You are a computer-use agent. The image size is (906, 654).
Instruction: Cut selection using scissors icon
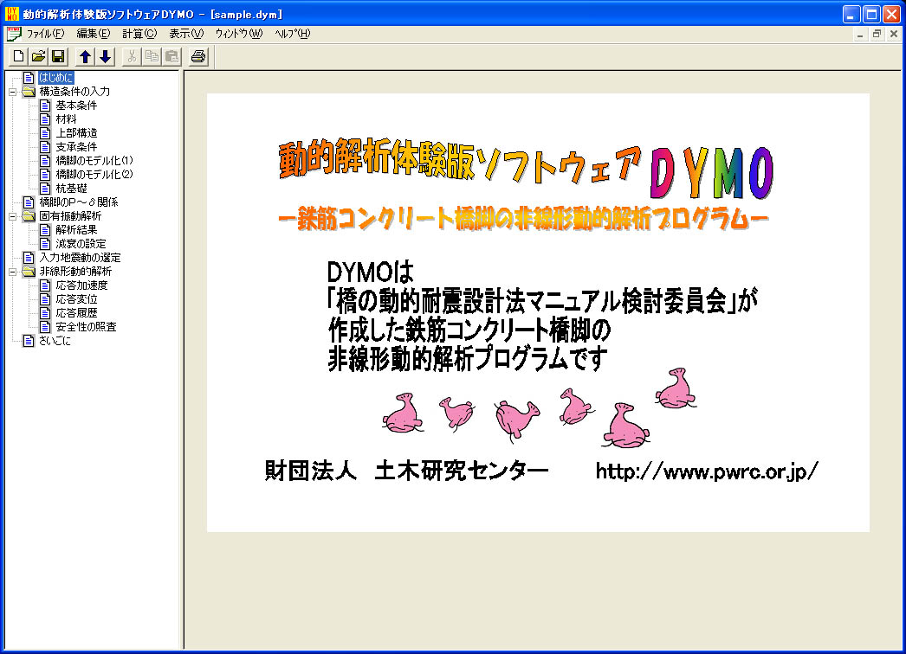click(133, 56)
